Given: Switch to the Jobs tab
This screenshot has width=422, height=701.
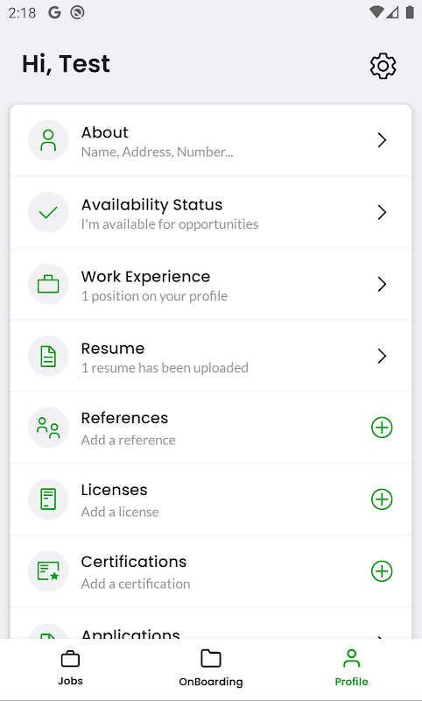Looking at the screenshot, I should tap(70, 669).
